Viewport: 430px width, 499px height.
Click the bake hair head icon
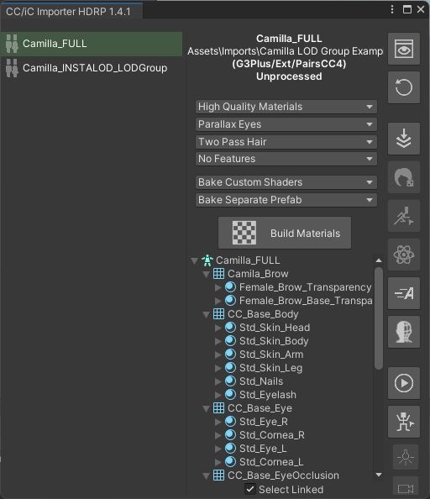(404, 177)
